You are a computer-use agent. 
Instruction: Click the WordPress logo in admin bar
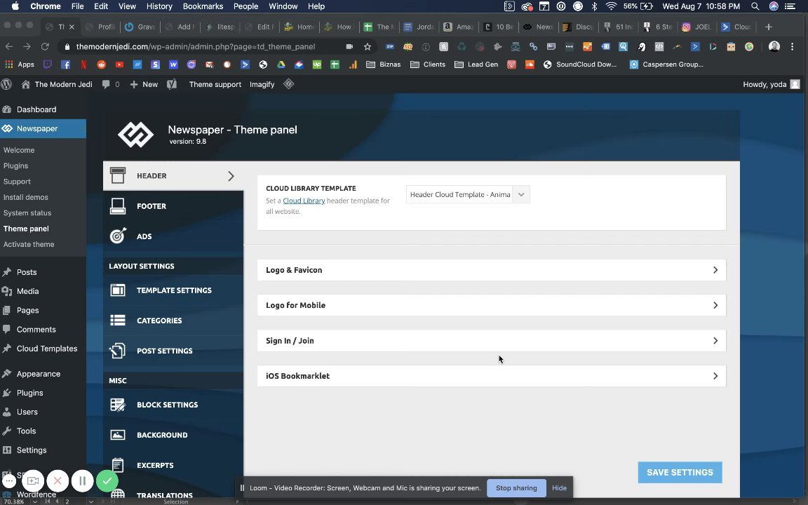tap(7, 84)
